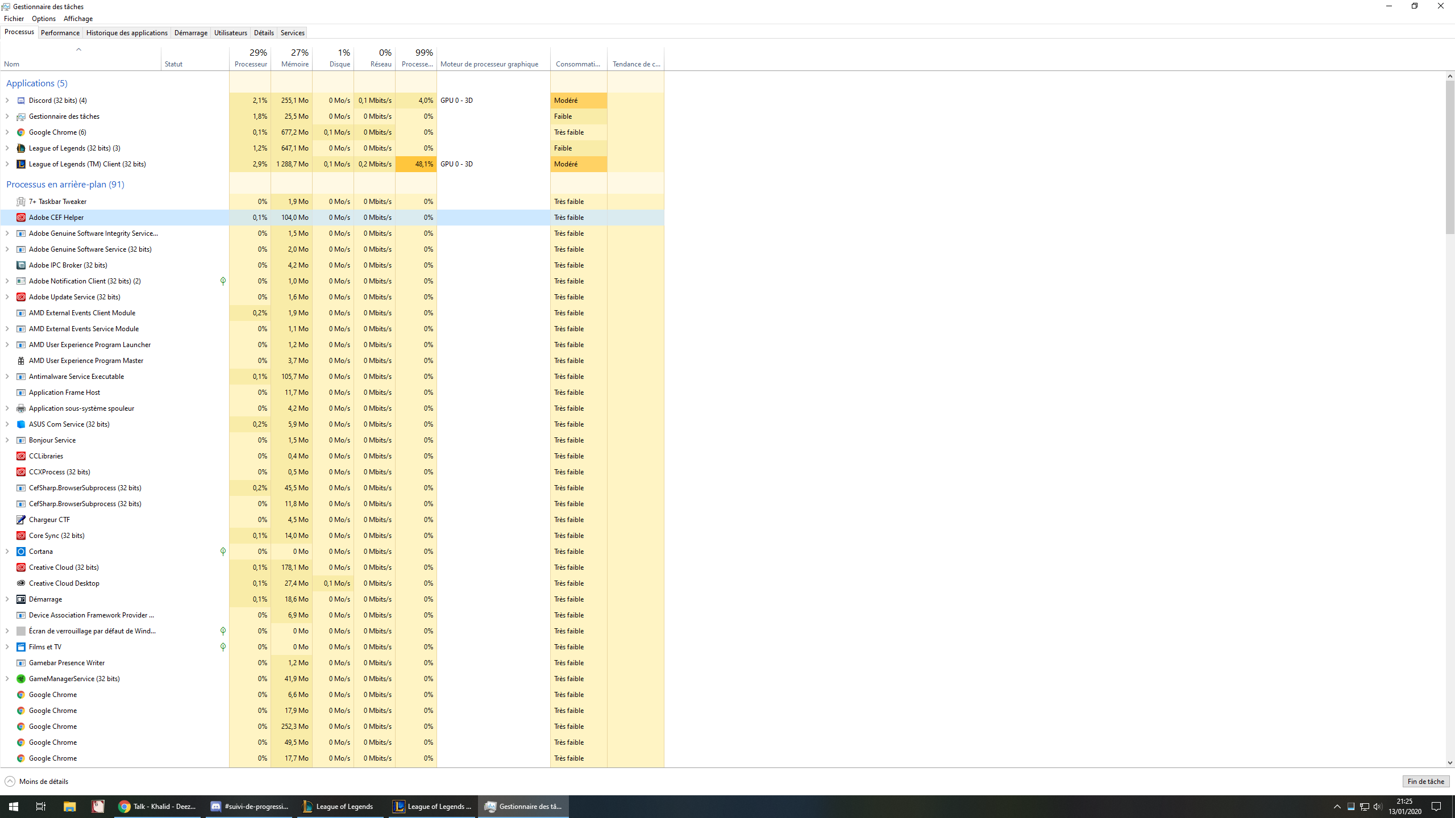Expand the Démarrage process row
1455x818 pixels.
coord(7,599)
